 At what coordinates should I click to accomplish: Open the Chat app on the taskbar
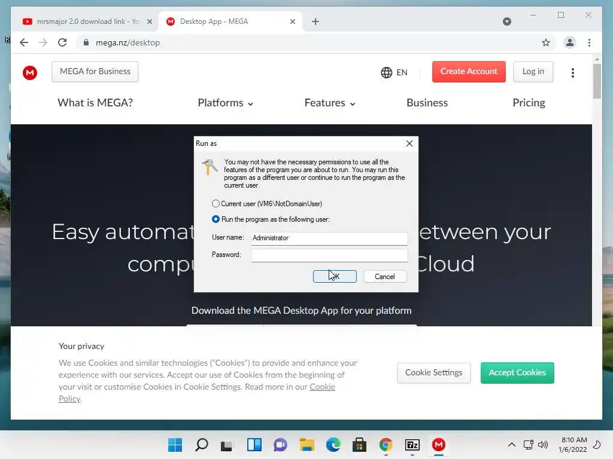click(x=280, y=445)
